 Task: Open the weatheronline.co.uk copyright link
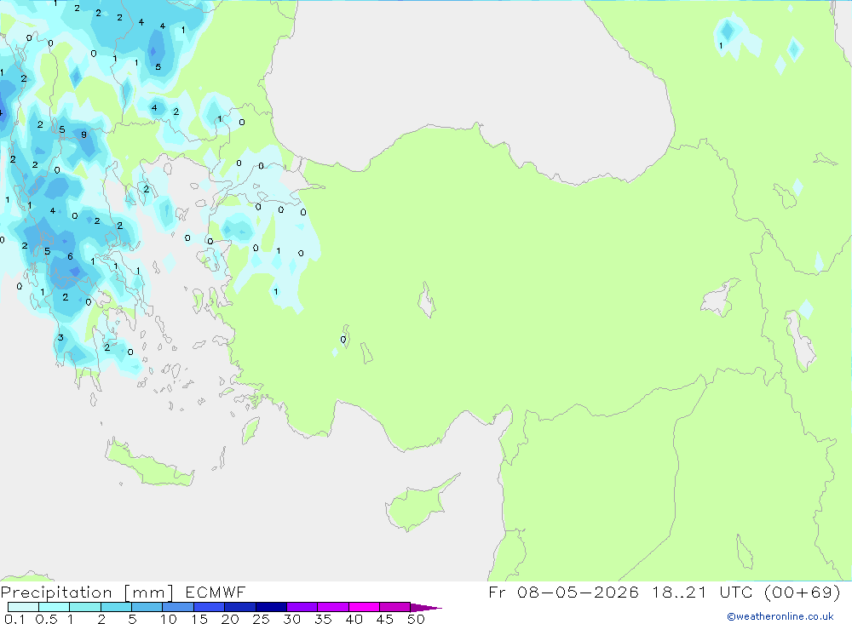click(780, 616)
